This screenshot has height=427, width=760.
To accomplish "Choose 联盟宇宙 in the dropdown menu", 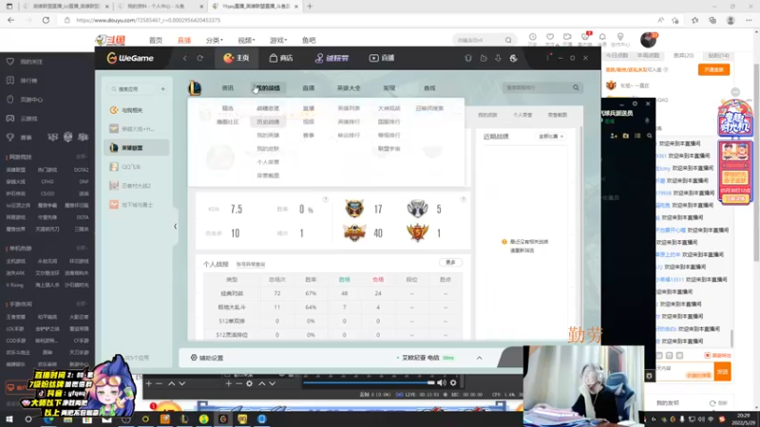I will [x=389, y=149].
